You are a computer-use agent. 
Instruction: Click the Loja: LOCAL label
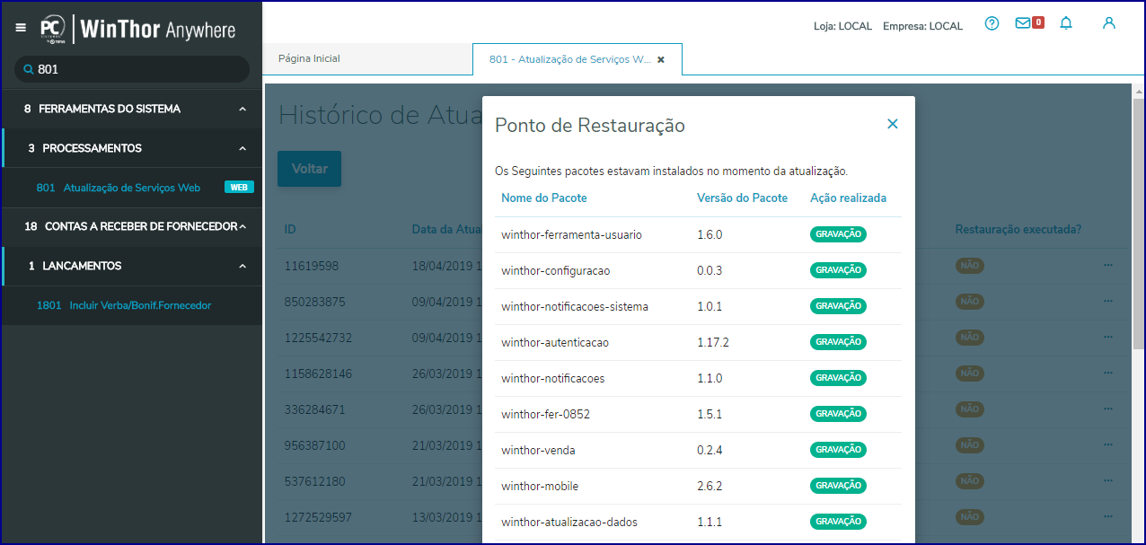842,26
